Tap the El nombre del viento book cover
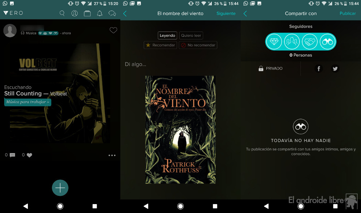361x213 pixels. coord(180,129)
